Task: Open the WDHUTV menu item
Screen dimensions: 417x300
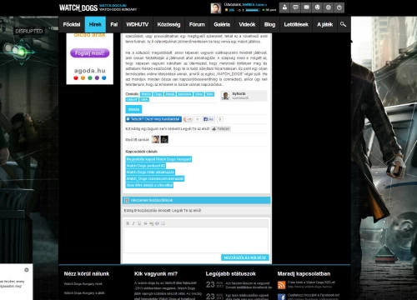Action: pos(138,24)
